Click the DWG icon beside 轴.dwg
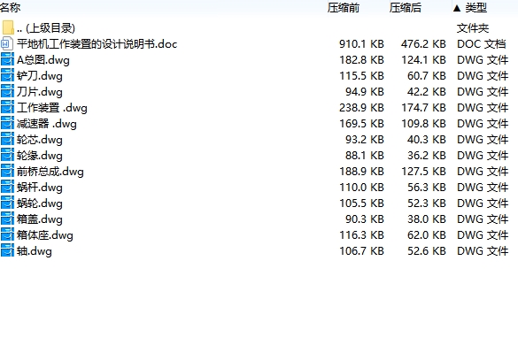Screen dimensions: 518x353 click(7, 251)
